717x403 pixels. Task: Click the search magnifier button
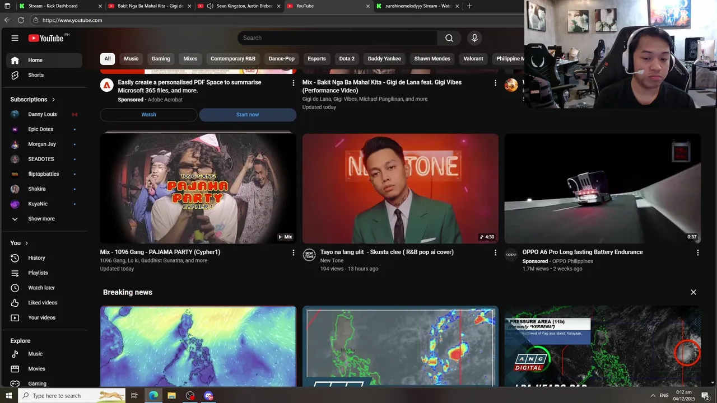point(449,38)
